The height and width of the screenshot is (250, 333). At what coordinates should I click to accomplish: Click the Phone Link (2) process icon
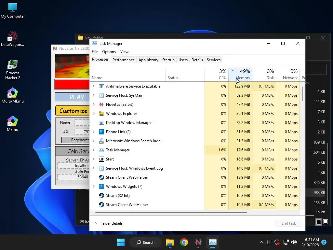101,132
